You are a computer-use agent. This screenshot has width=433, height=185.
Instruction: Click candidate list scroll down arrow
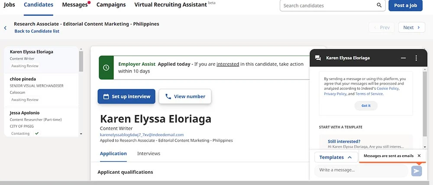tap(81, 134)
